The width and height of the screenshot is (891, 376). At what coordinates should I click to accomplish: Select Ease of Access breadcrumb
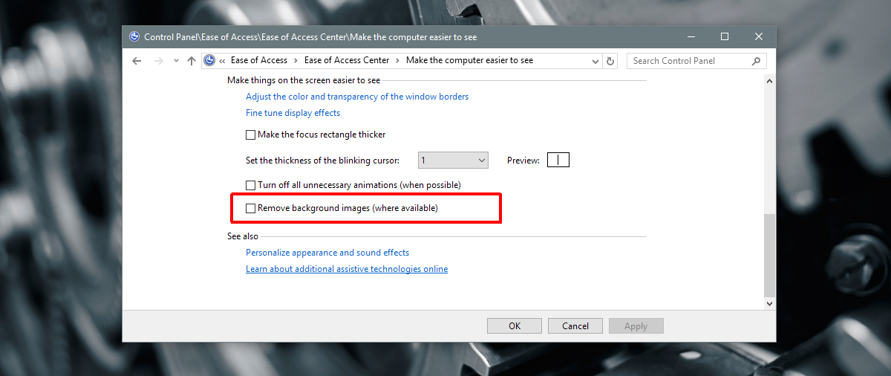tap(259, 61)
